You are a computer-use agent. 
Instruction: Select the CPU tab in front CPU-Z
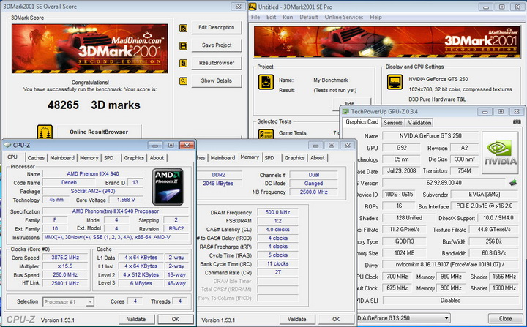point(12,157)
